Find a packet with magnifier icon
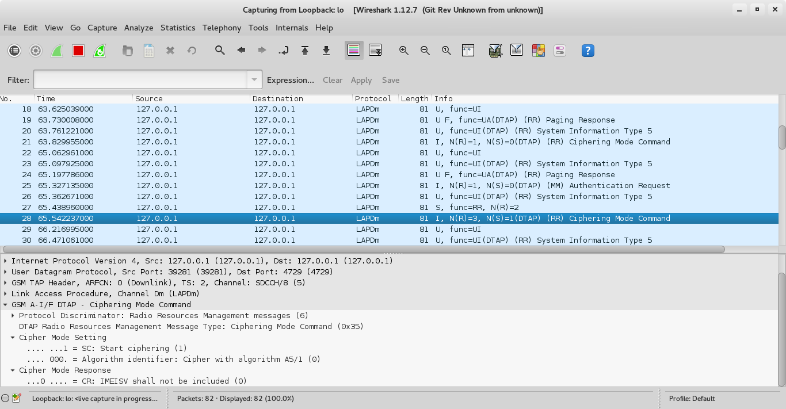This screenshot has width=786, height=409. tap(220, 51)
